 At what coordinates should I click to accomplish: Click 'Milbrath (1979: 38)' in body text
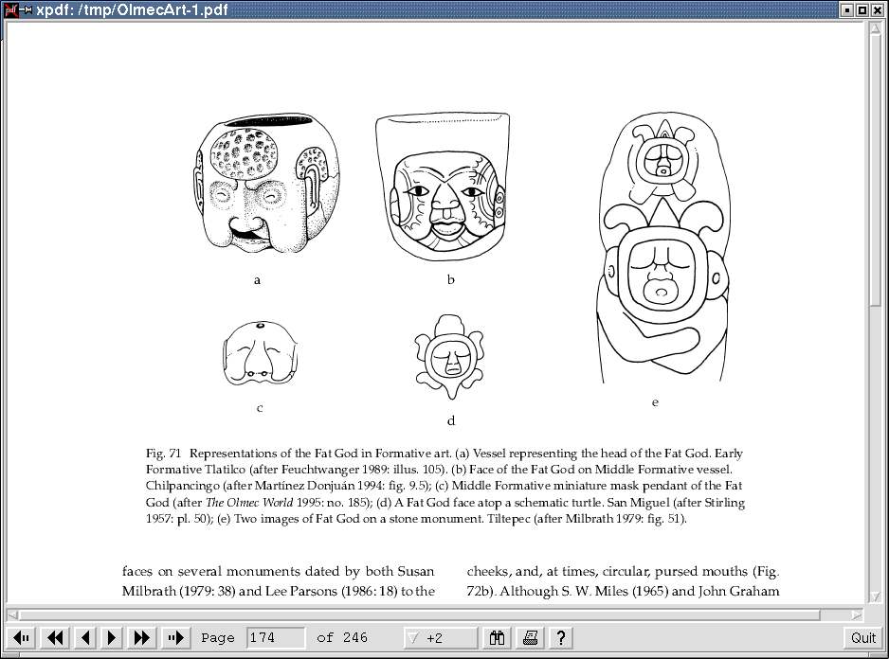[178, 591]
